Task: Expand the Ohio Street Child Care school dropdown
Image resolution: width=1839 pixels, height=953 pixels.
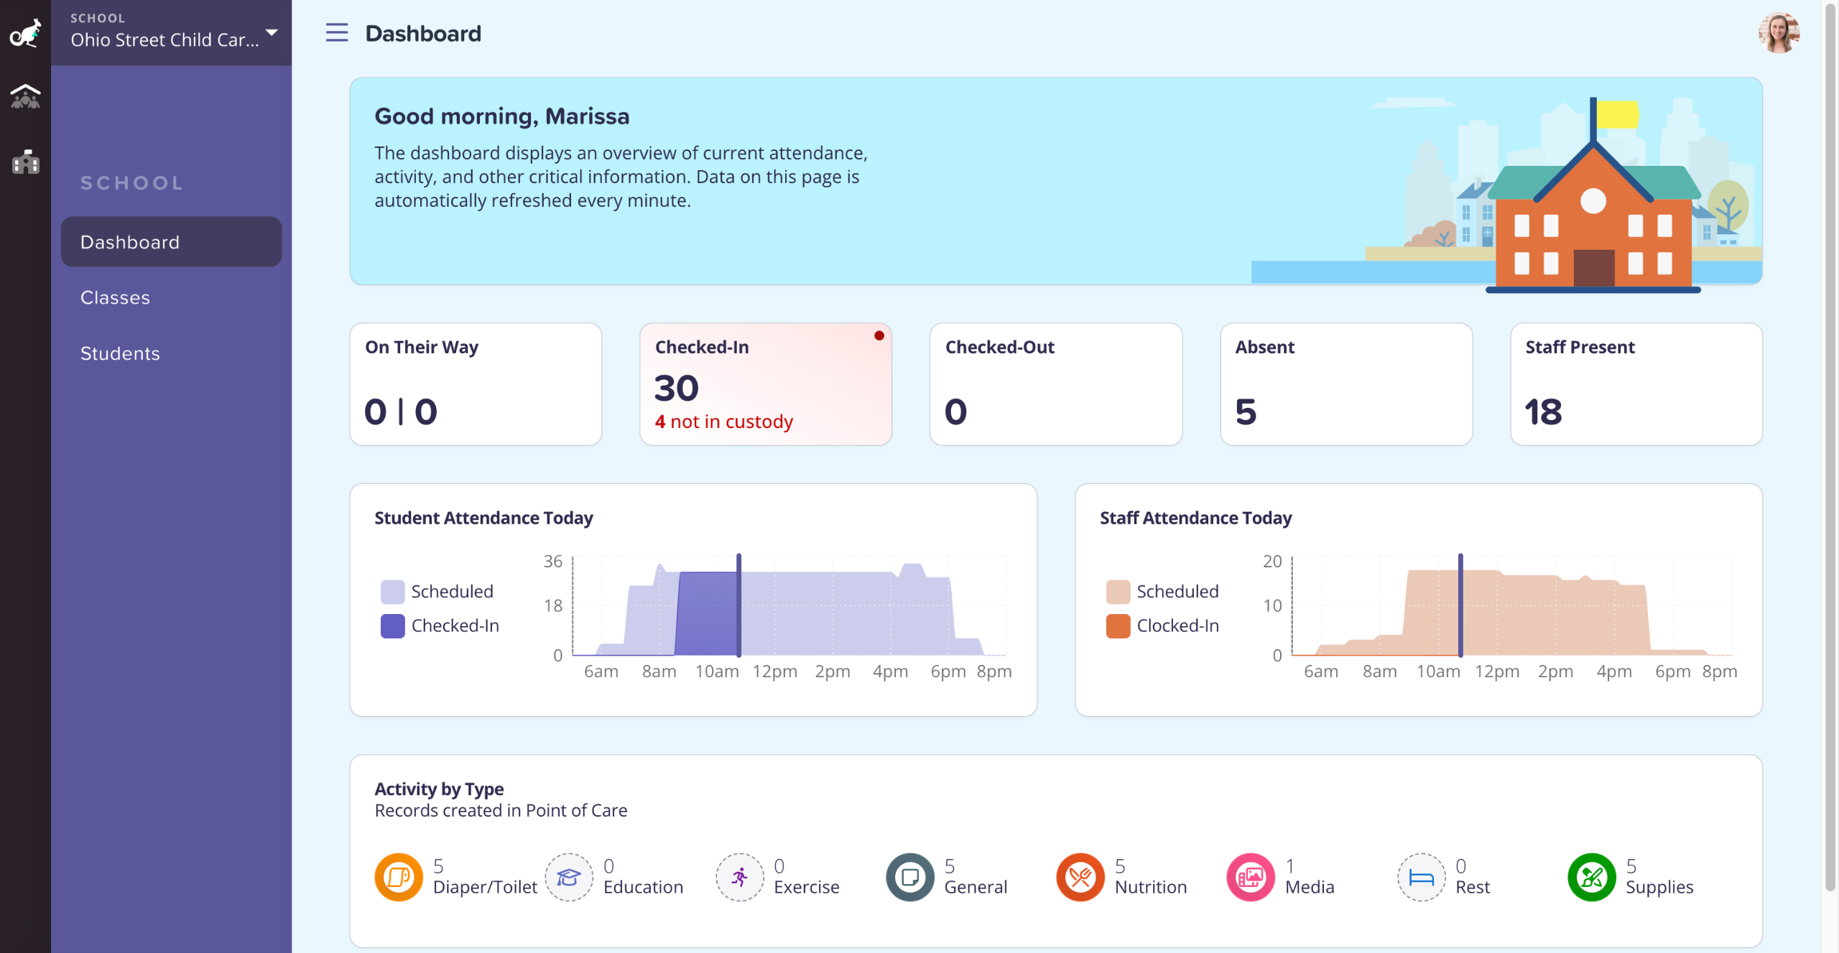Action: point(272,33)
